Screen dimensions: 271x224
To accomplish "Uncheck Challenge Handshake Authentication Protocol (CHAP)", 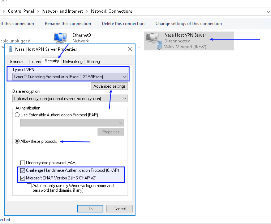I will pyautogui.click(x=23, y=170).
